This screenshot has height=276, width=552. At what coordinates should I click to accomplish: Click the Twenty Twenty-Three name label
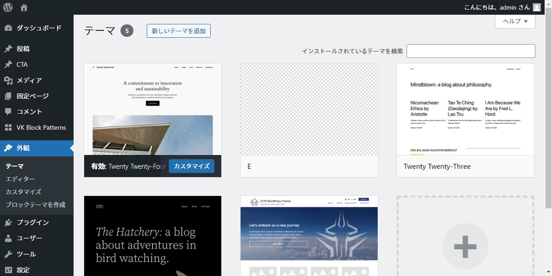(437, 167)
